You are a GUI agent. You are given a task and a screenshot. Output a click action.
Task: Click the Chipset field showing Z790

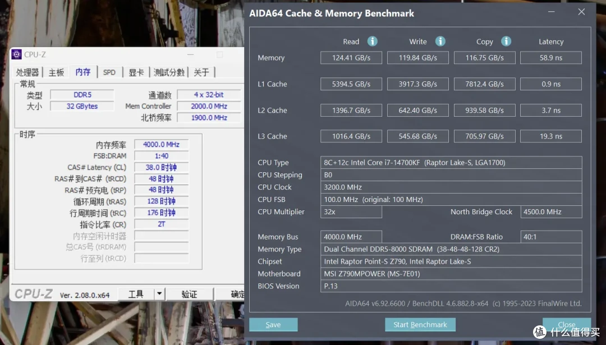pos(451,261)
